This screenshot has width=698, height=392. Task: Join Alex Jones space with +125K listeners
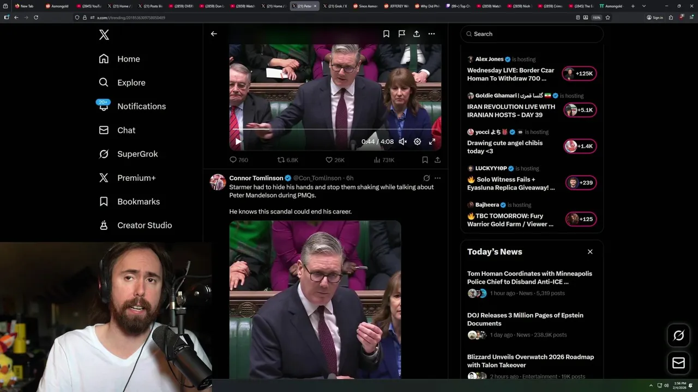580,73
